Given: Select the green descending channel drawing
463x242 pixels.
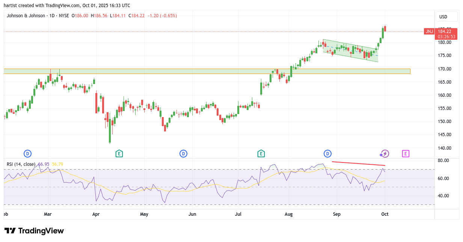Looking at the screenshot, I should click(x=350, y=51).
